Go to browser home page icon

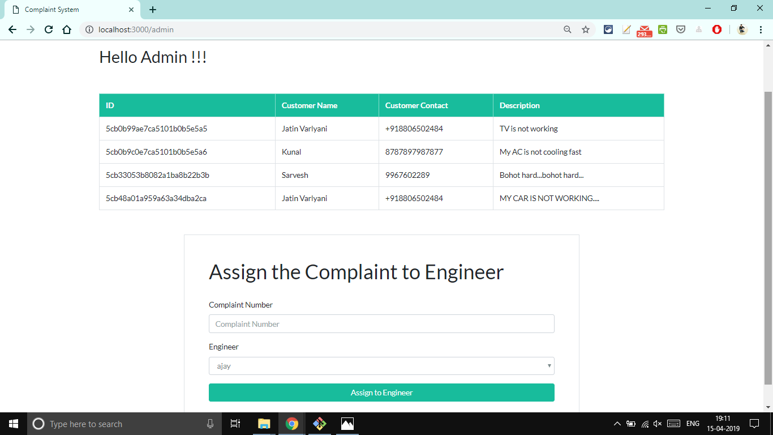pos(67,29)
